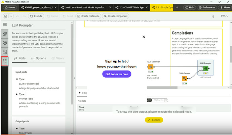Click the side panel vertical scrollbar
This screenshot has width=232, height=135.
pyautogui.click(x=72, y=63)
